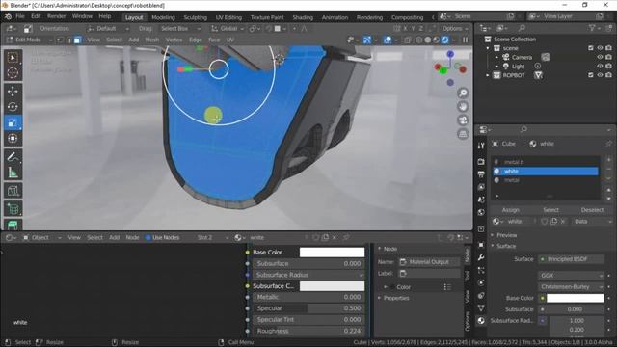Open the Modifiers wrench properties tab
This screenshot has width=617, height=347.
click(x=481, y=257)
